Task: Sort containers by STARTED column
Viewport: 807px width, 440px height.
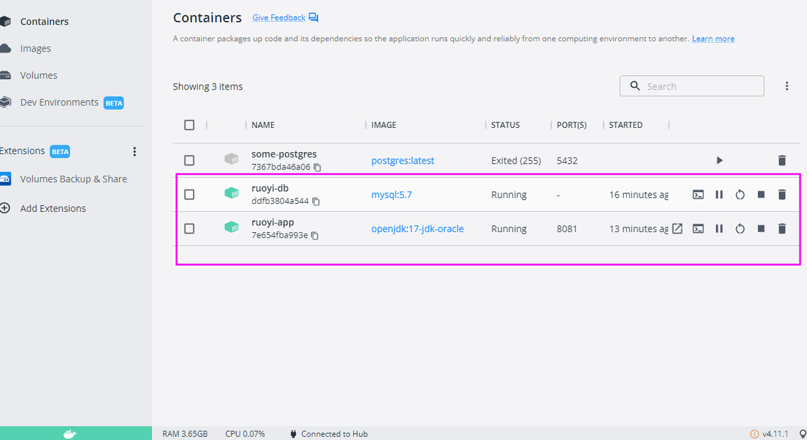Action: click(x=626, y=125)
